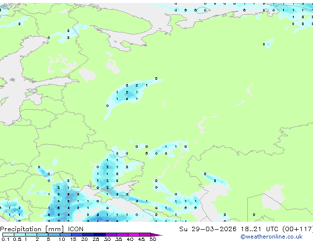Screen dimensions: 313x241
Task: Click the "25" legend tick label
Action: click(x=96, y=239)
